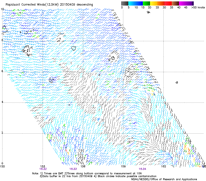Click the legend value 10

[136, 8]
